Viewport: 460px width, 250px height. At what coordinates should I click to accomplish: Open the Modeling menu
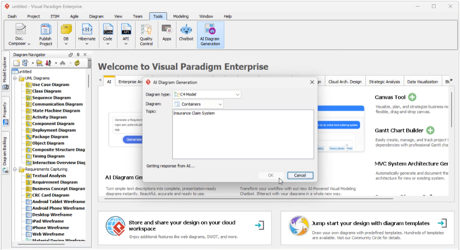pyautogui.click(x=181, y=16)
